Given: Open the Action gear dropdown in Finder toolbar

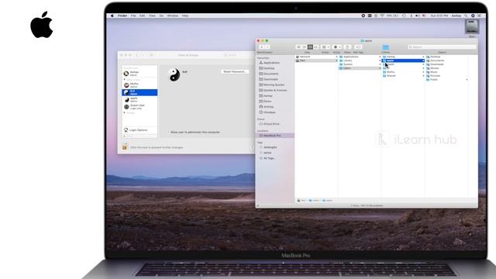Looking at the screenshot, I should click(337, 46).
